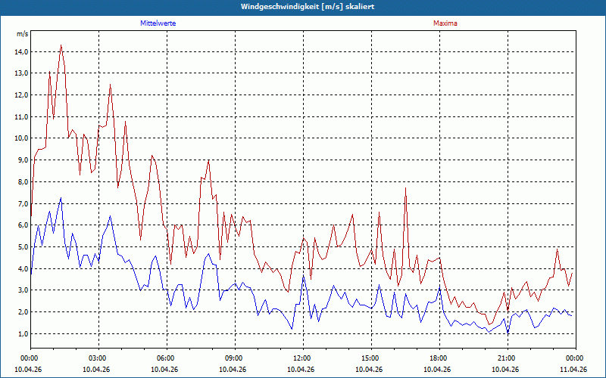Screen dimensions: 606x378
Task: Click the chart title 'Windgeschwindigkeit [m/s] skaliert'
Action: tap(308, 7)
